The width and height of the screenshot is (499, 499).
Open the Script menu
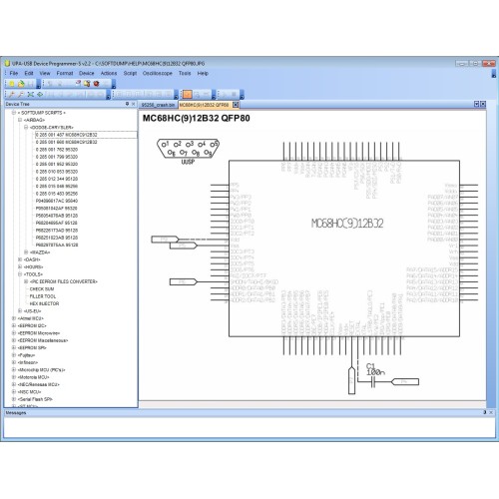click(130, 73)
